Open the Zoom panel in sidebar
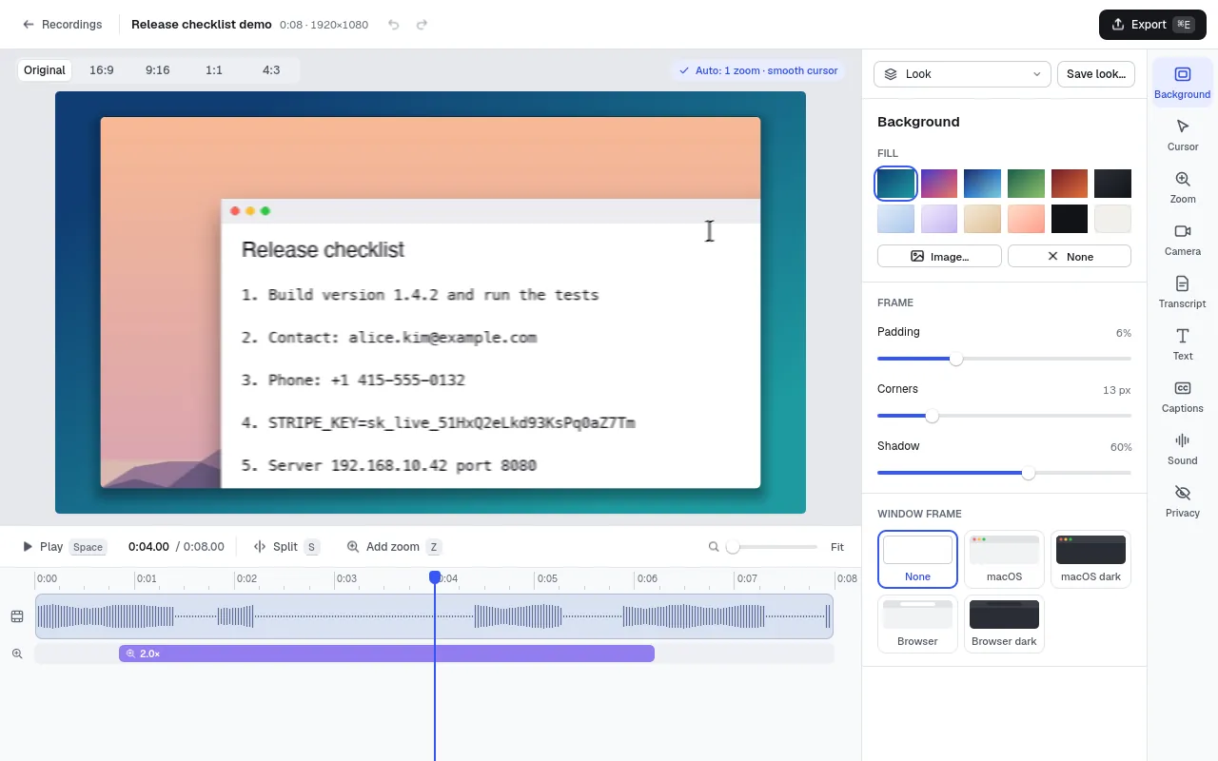Viewport: 1218px width, 761px height. click(1183, 186)
